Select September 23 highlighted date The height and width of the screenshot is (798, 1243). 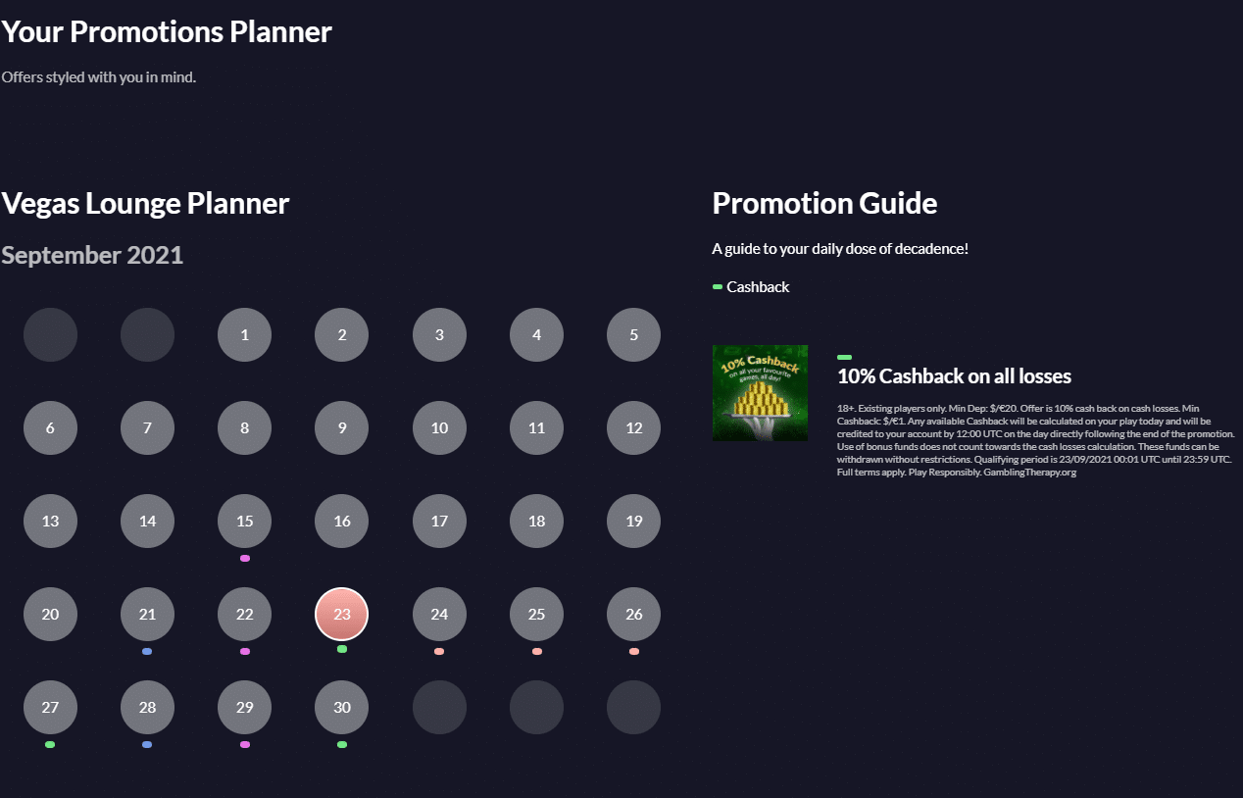341,615
